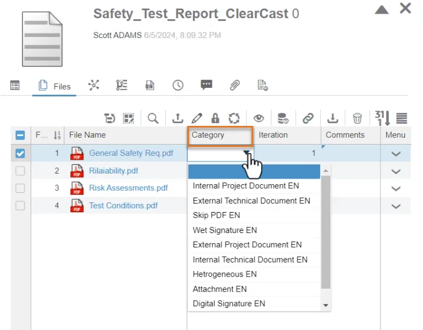423x330 pixels.
Task: Select Internal Technical Document EN
Action: coord(254,260)
